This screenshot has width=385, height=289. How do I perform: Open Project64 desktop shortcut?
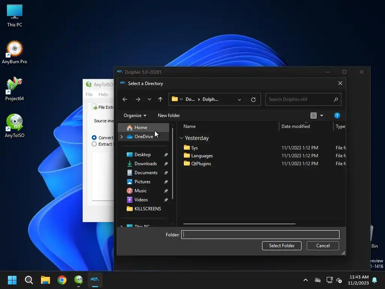(x=15, y=89)
